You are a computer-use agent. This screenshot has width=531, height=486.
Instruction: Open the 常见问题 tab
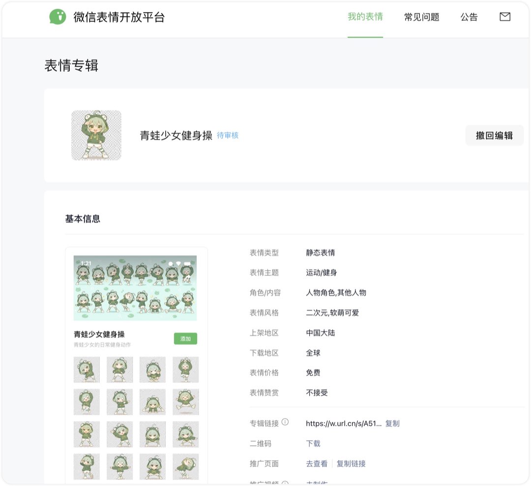(422, 17)
